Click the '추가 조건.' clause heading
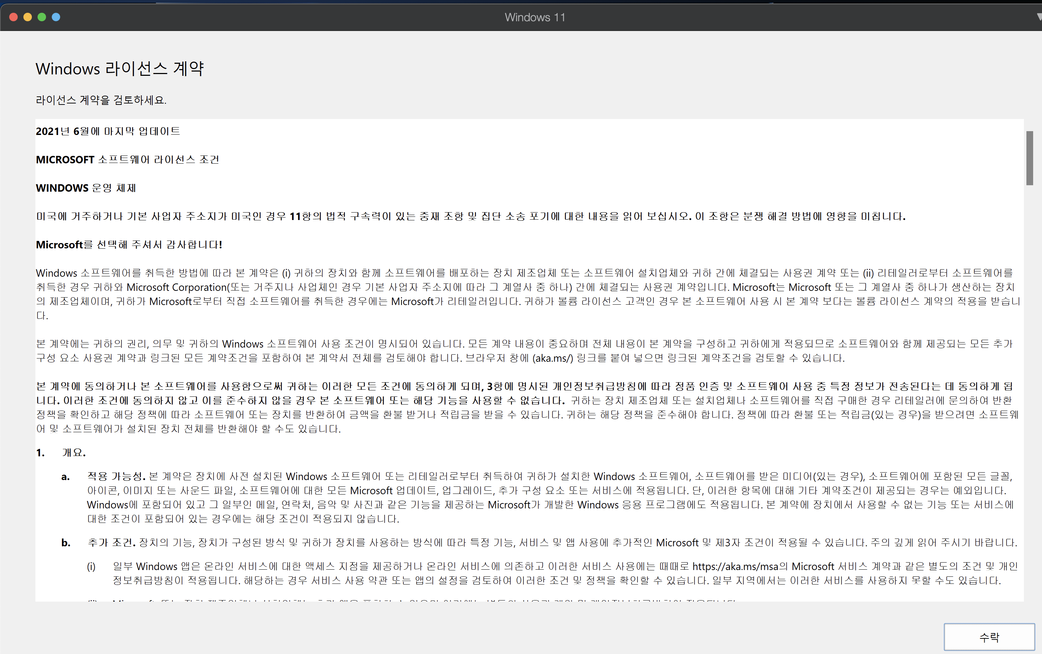Image resolution: width=1042 pixels, height=654 pixels. (x=112, y=543)
